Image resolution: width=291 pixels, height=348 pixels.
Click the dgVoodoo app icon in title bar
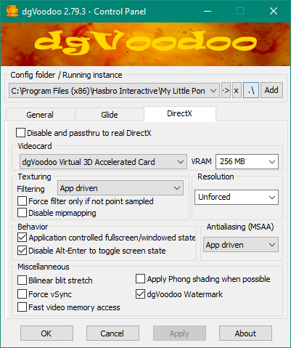coord(12,11)
